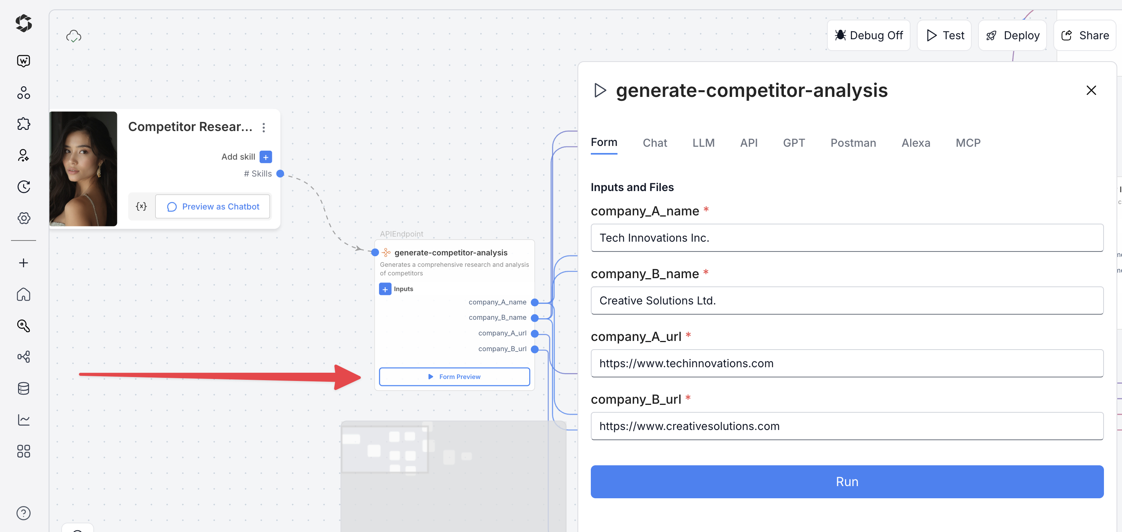Viewport: 1122px width, 532px height.
Task: Click the variables curly braces icon
Action: 141,206
